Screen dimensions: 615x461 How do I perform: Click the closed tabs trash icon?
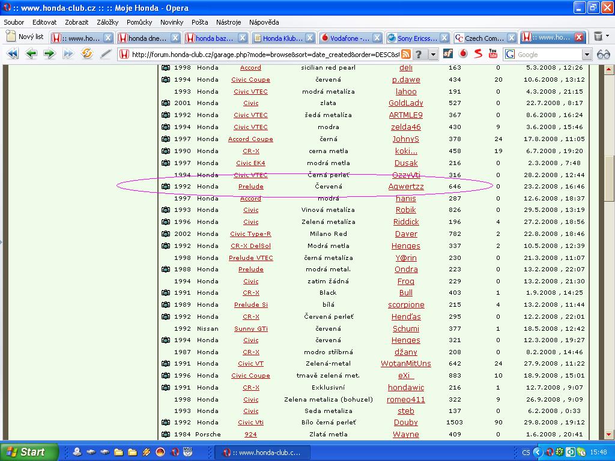point(598,37)
